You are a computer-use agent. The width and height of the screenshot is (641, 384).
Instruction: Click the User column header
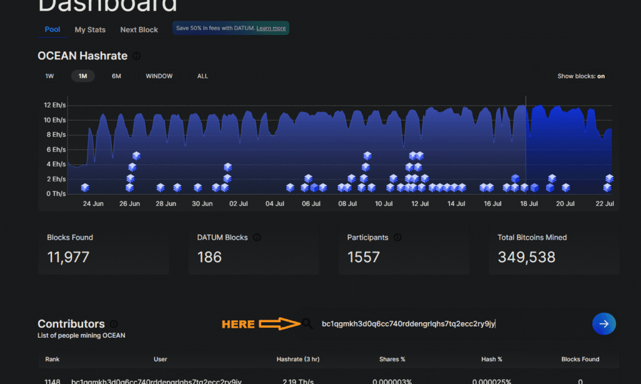click(x=160, y=359)
